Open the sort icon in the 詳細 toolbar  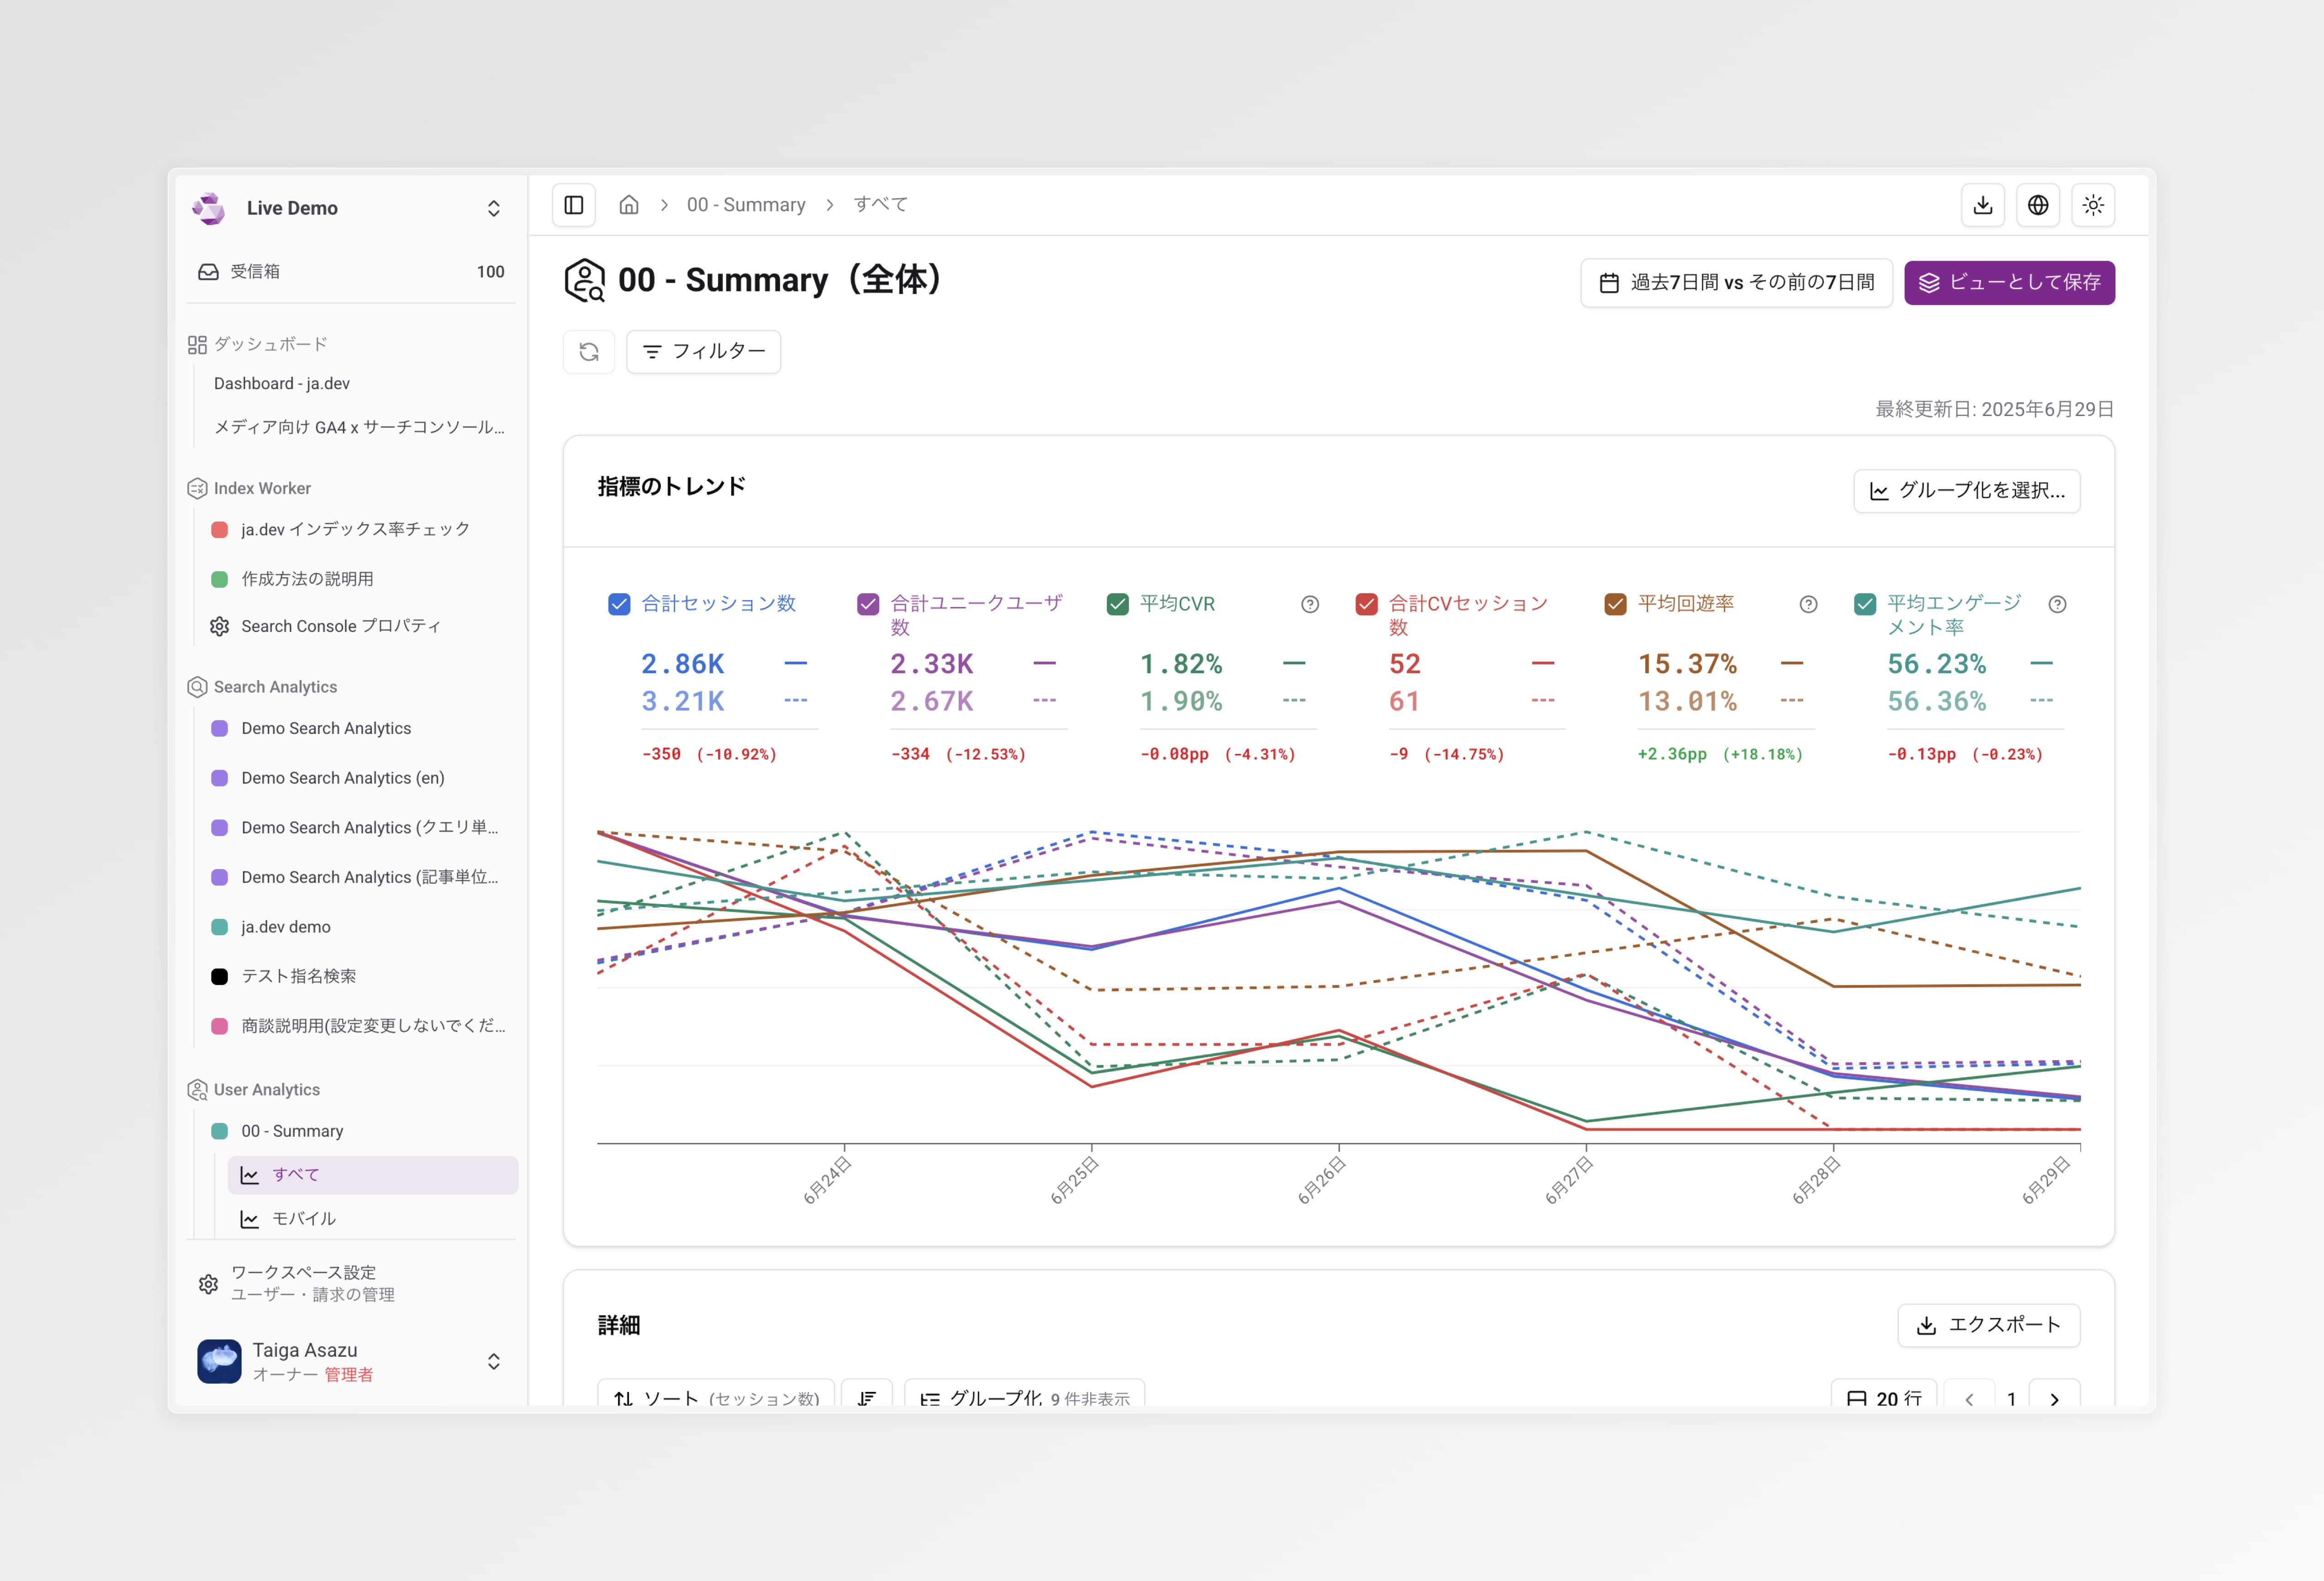click(866, 1397)
